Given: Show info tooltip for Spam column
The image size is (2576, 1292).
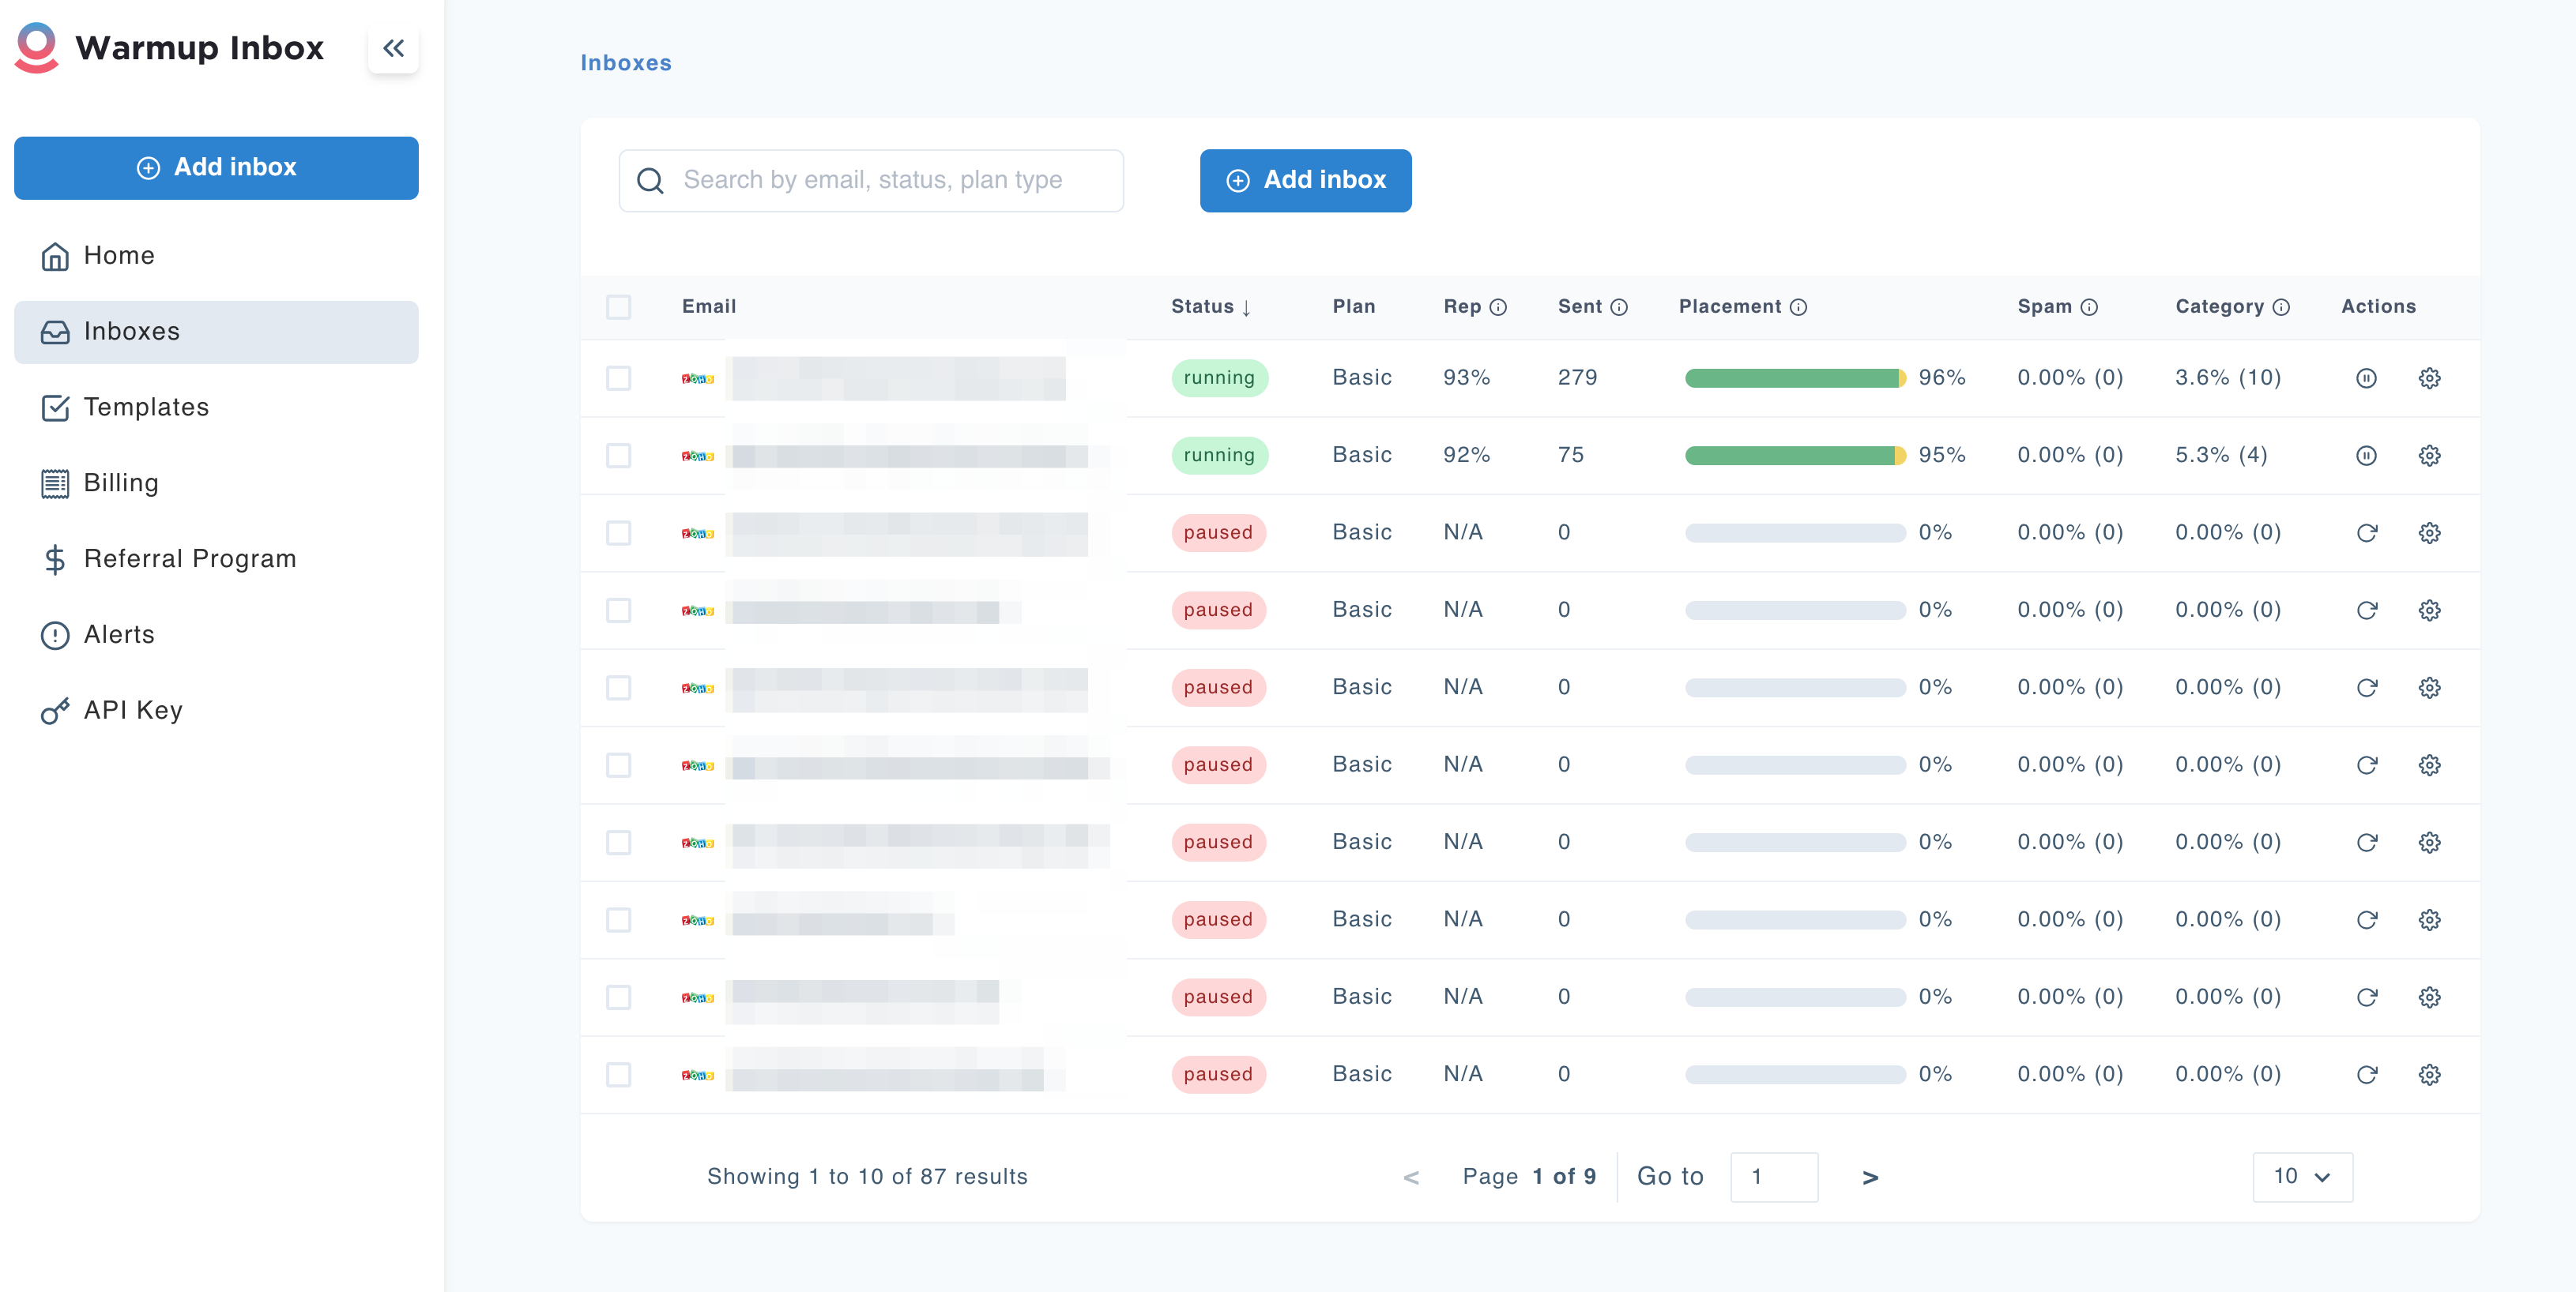Looking at the screenshot, I should pyautogui.click(x=2088, y=306).
